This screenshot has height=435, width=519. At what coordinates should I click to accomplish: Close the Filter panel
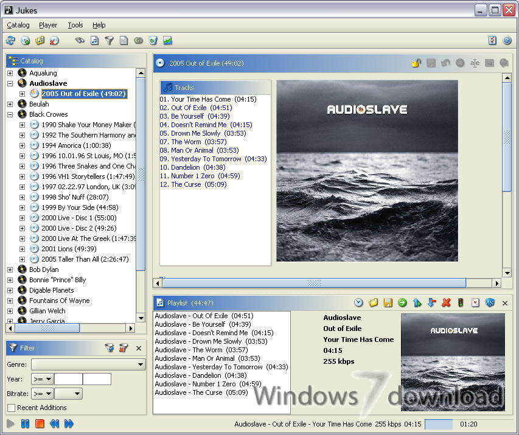139,348
